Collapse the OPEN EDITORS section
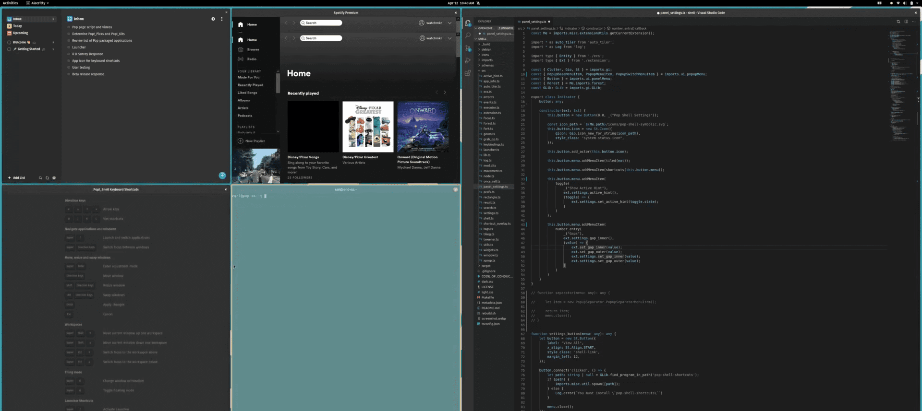This screenshot has height=411, width=922. pyautogui.click(x=494, y=28)
